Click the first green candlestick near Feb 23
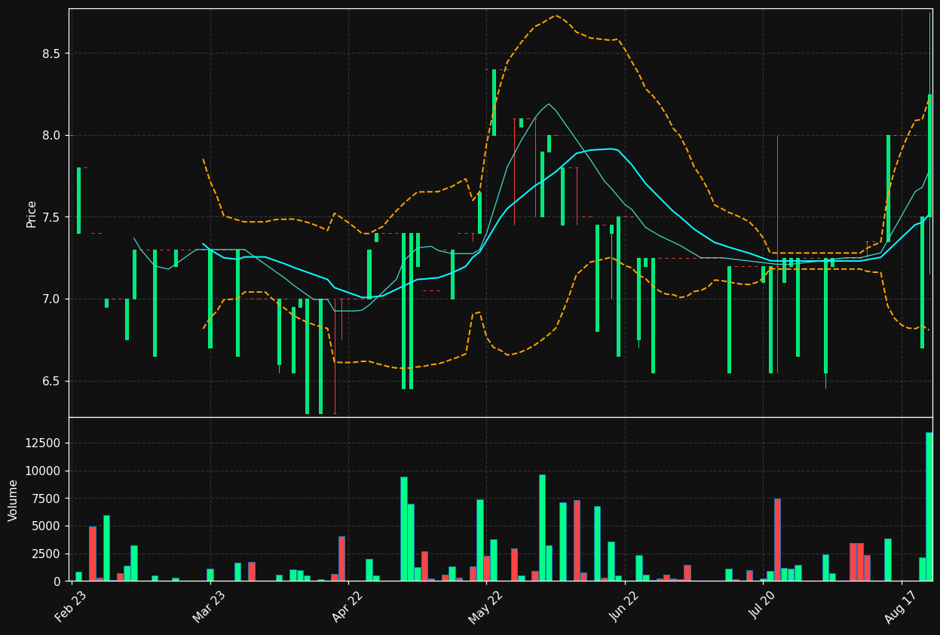 pos(78,201)
